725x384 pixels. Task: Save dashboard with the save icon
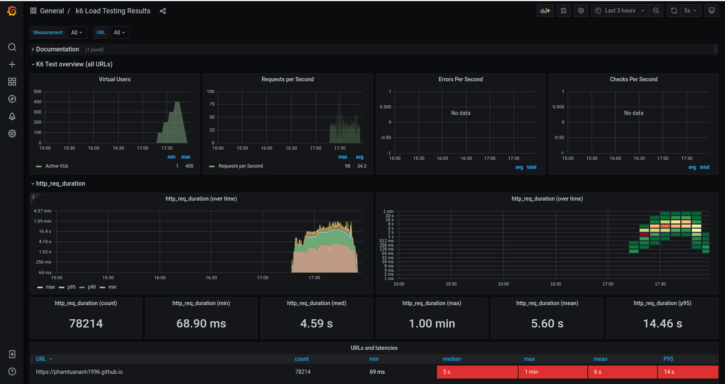563,11
